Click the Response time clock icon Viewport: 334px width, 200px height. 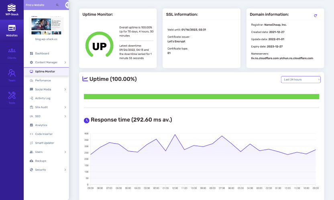pos(86,120)
